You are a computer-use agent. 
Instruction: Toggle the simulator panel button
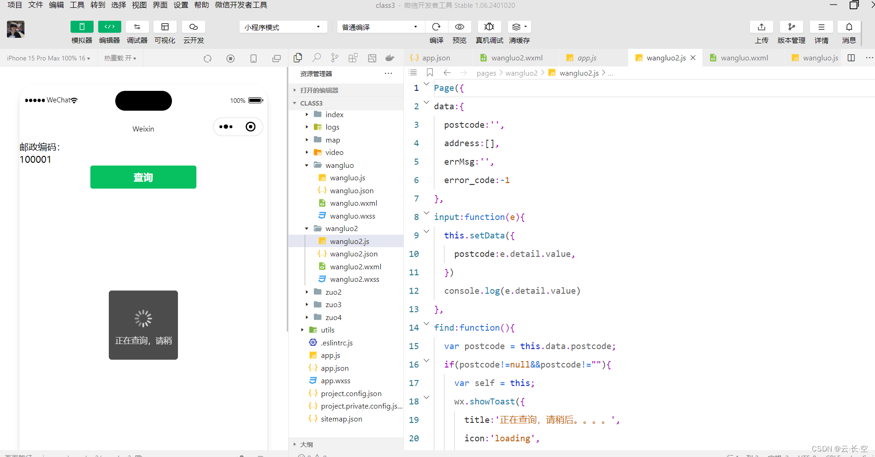[x=82, y=27]
